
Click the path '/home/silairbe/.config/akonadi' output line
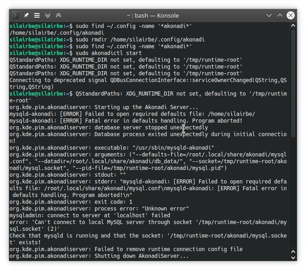tap(57, 32)
